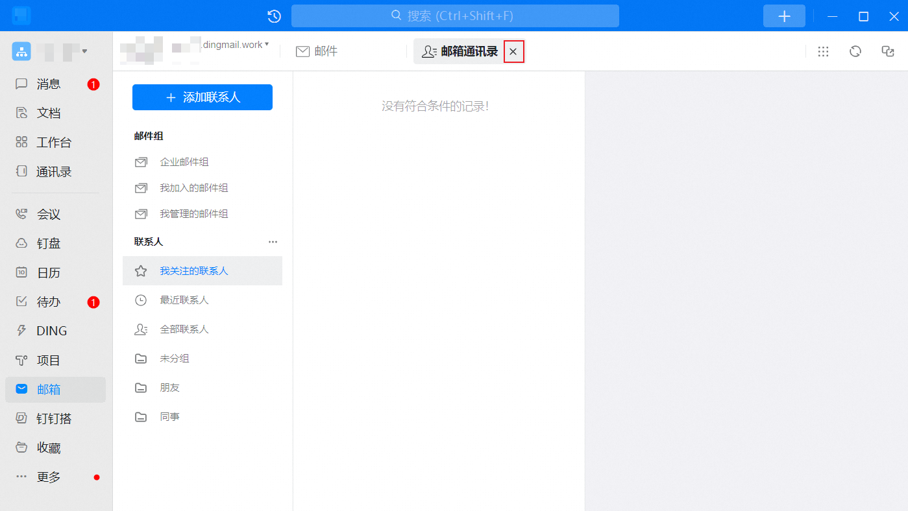The image size is (908, 511).
Task: Click the DingTalk logo in title bar
Action: tap(21, 16)
